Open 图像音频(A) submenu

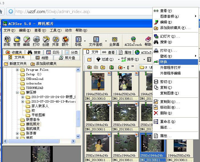pos(175,16)
